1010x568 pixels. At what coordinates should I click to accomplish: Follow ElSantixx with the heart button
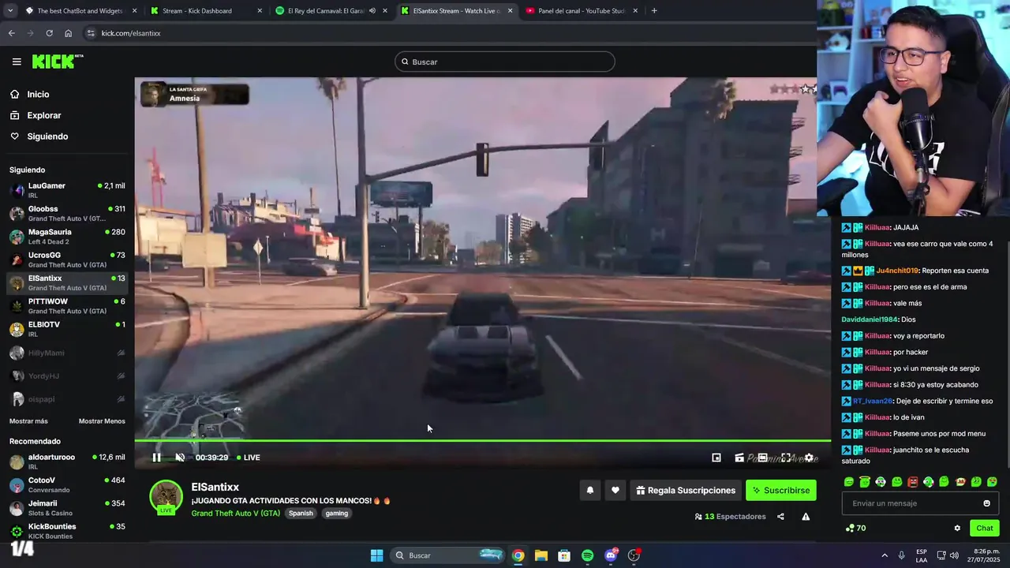click(x=615, y=491)
